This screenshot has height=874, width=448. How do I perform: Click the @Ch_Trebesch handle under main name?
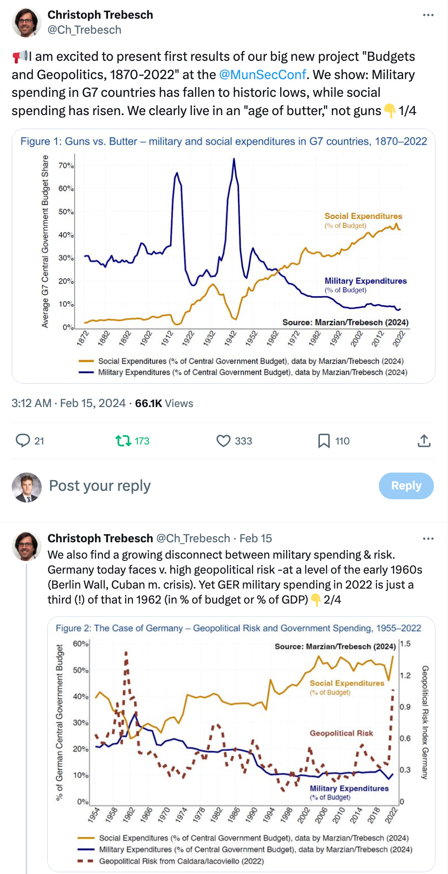pos(85,30)
